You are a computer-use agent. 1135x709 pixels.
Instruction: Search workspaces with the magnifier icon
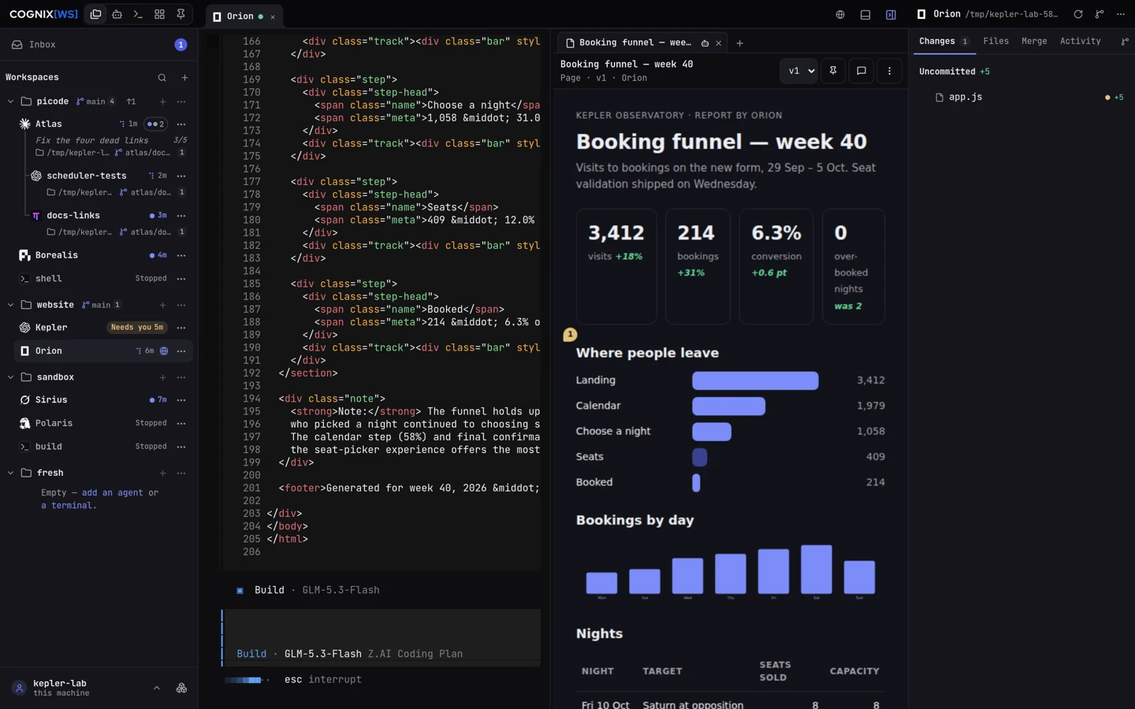(x=162, y=77)
